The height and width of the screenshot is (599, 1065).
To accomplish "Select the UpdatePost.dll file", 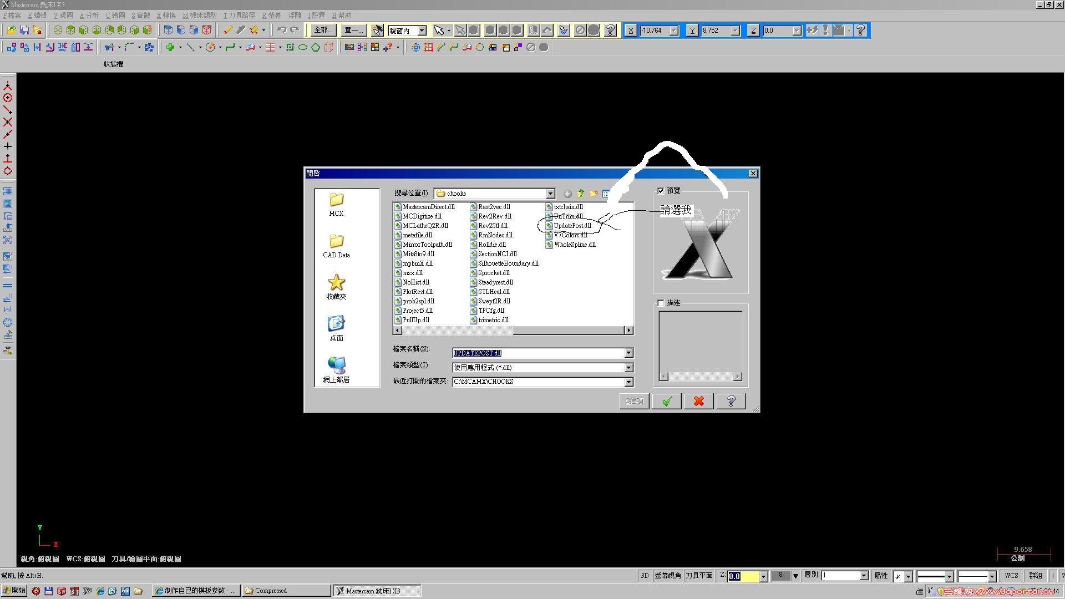I will [572, 226].
